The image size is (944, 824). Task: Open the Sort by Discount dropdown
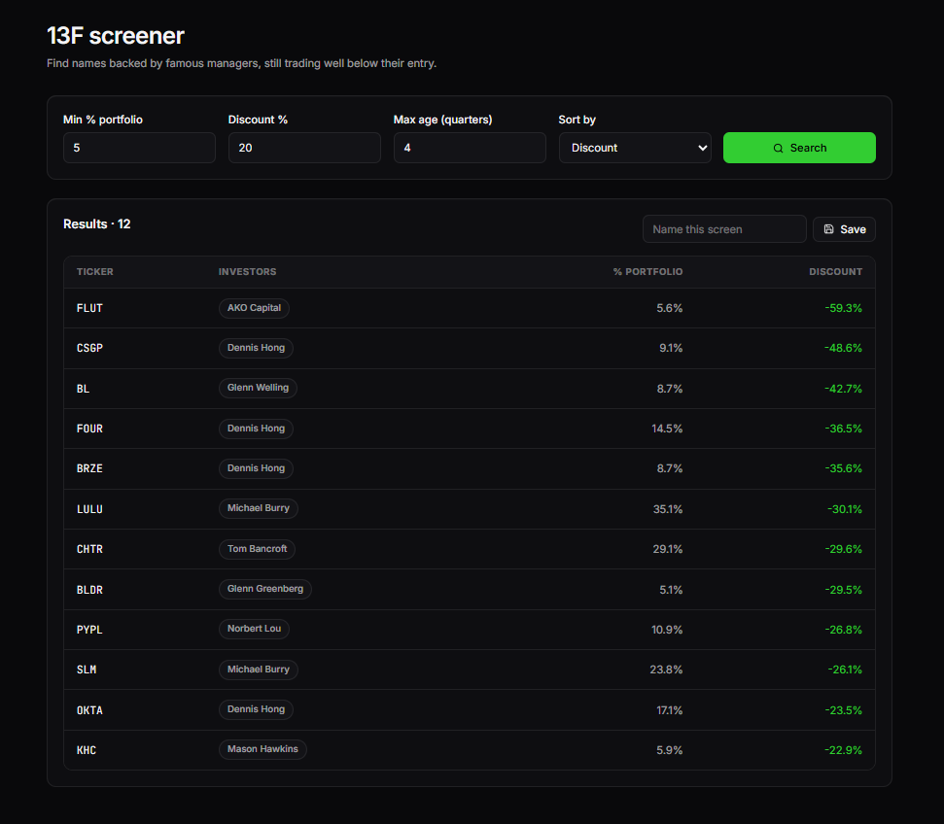[x=635, y=148]
